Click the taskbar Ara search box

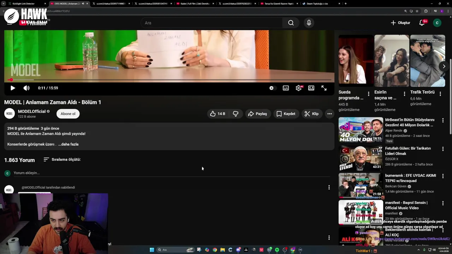[176, 250]
